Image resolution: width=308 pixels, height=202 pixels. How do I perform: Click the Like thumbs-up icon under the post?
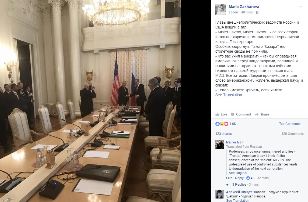(217, 114)
